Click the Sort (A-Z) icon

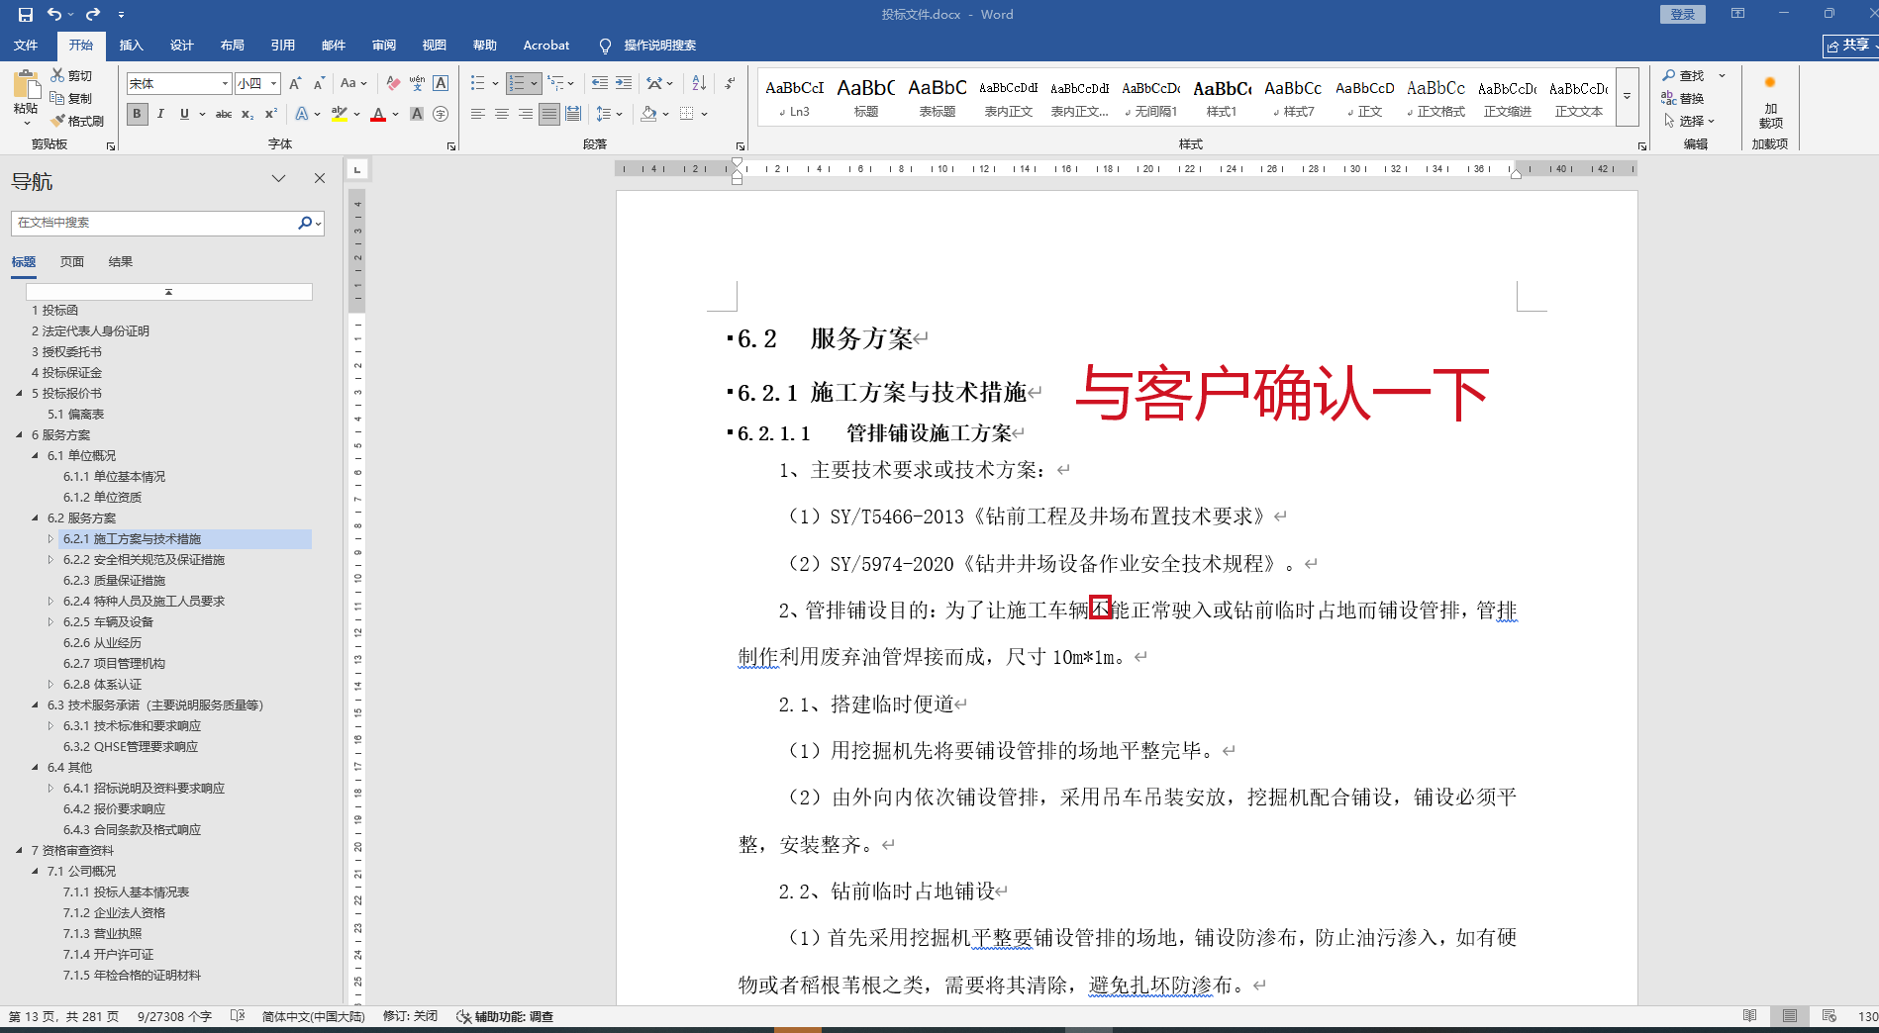[699, 84]
